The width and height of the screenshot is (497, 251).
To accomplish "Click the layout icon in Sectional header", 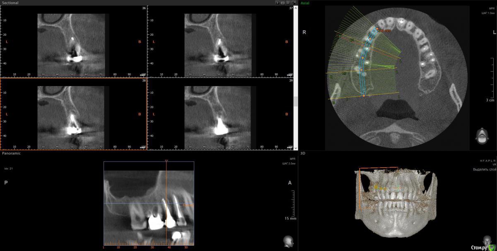I will pos(288,2).
